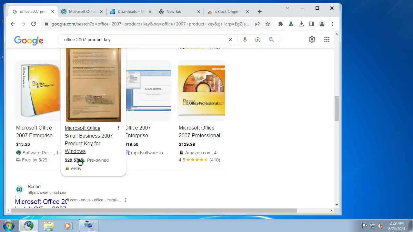Open the more options dots on eBay product card
The height and width of the screenshot is (232, 413).
point(118,128)
